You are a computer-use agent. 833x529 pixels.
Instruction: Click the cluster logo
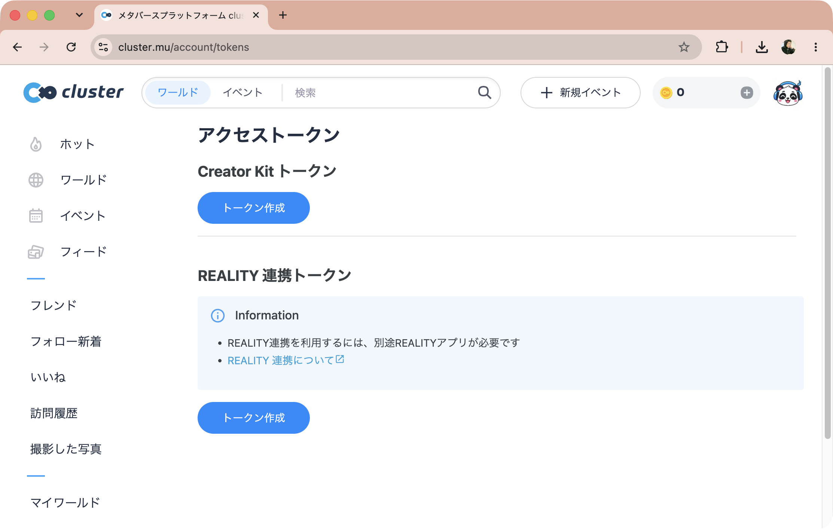point(73,92)
